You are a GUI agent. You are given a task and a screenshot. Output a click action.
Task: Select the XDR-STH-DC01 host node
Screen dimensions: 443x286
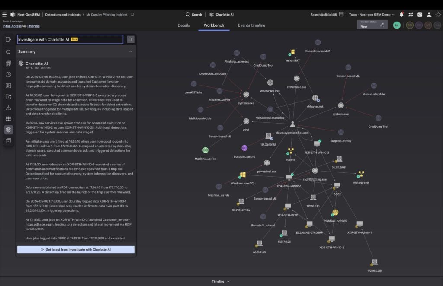(288, 207)
